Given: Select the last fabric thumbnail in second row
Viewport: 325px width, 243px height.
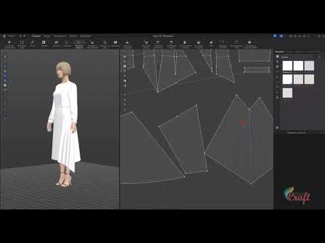Looking at the screenshot, I should tap(309, 79).
